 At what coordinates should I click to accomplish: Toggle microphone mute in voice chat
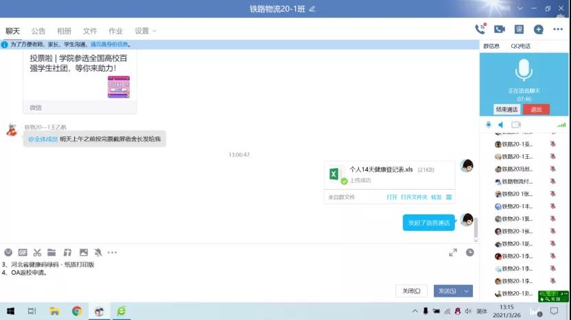click(489, 125)
